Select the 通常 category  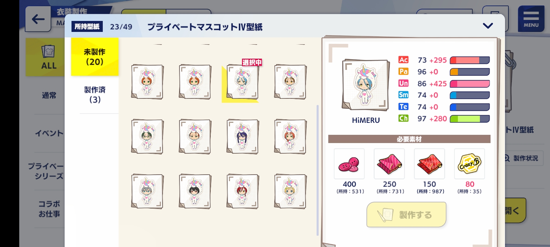49,95
